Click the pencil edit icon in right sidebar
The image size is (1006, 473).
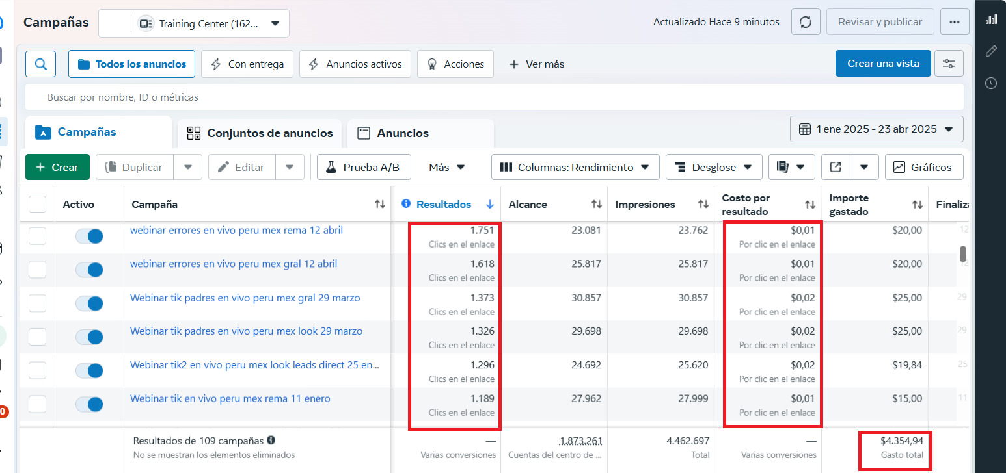(991, 51)
